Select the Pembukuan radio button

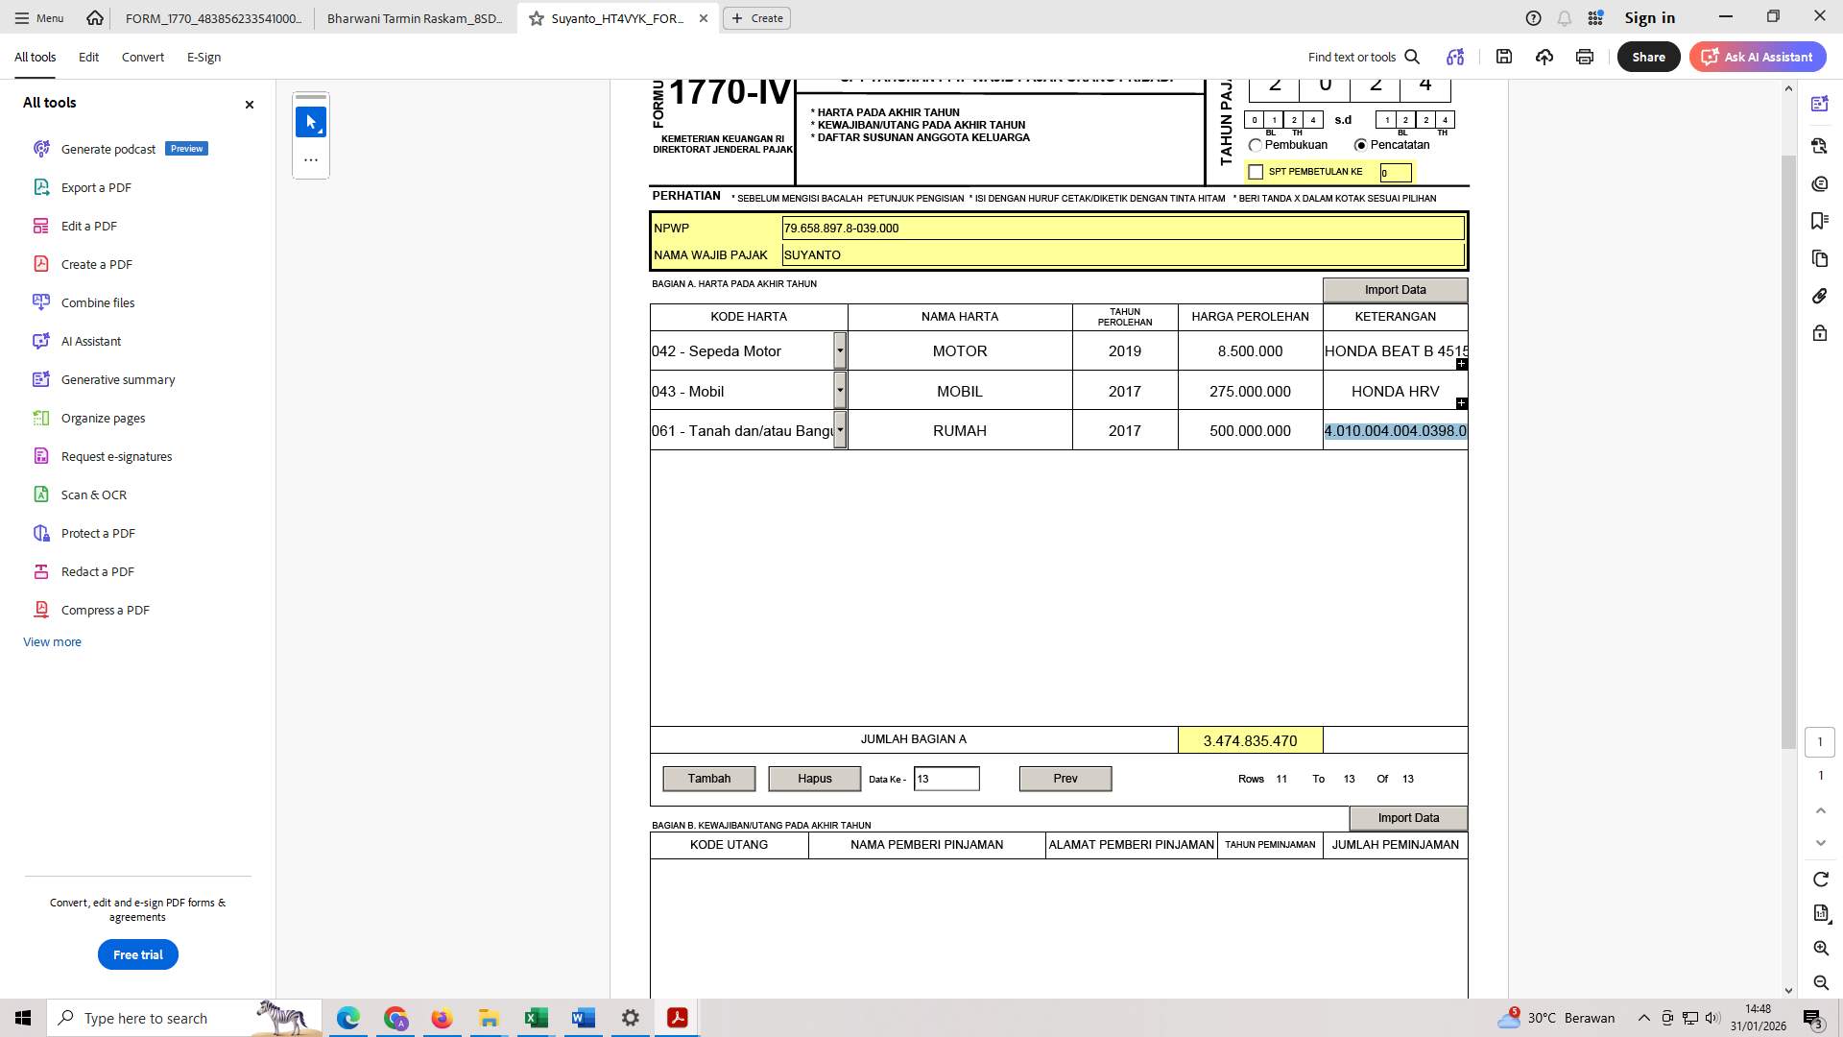[1256, 145]
